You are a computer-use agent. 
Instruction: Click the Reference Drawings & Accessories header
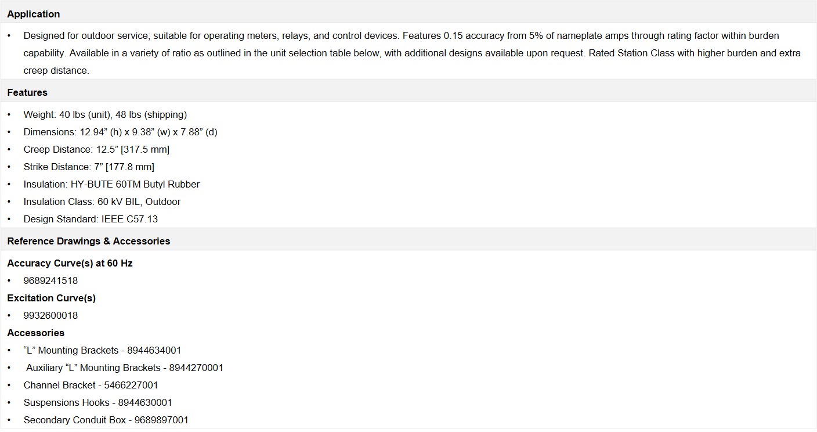(x=408, y=241)
